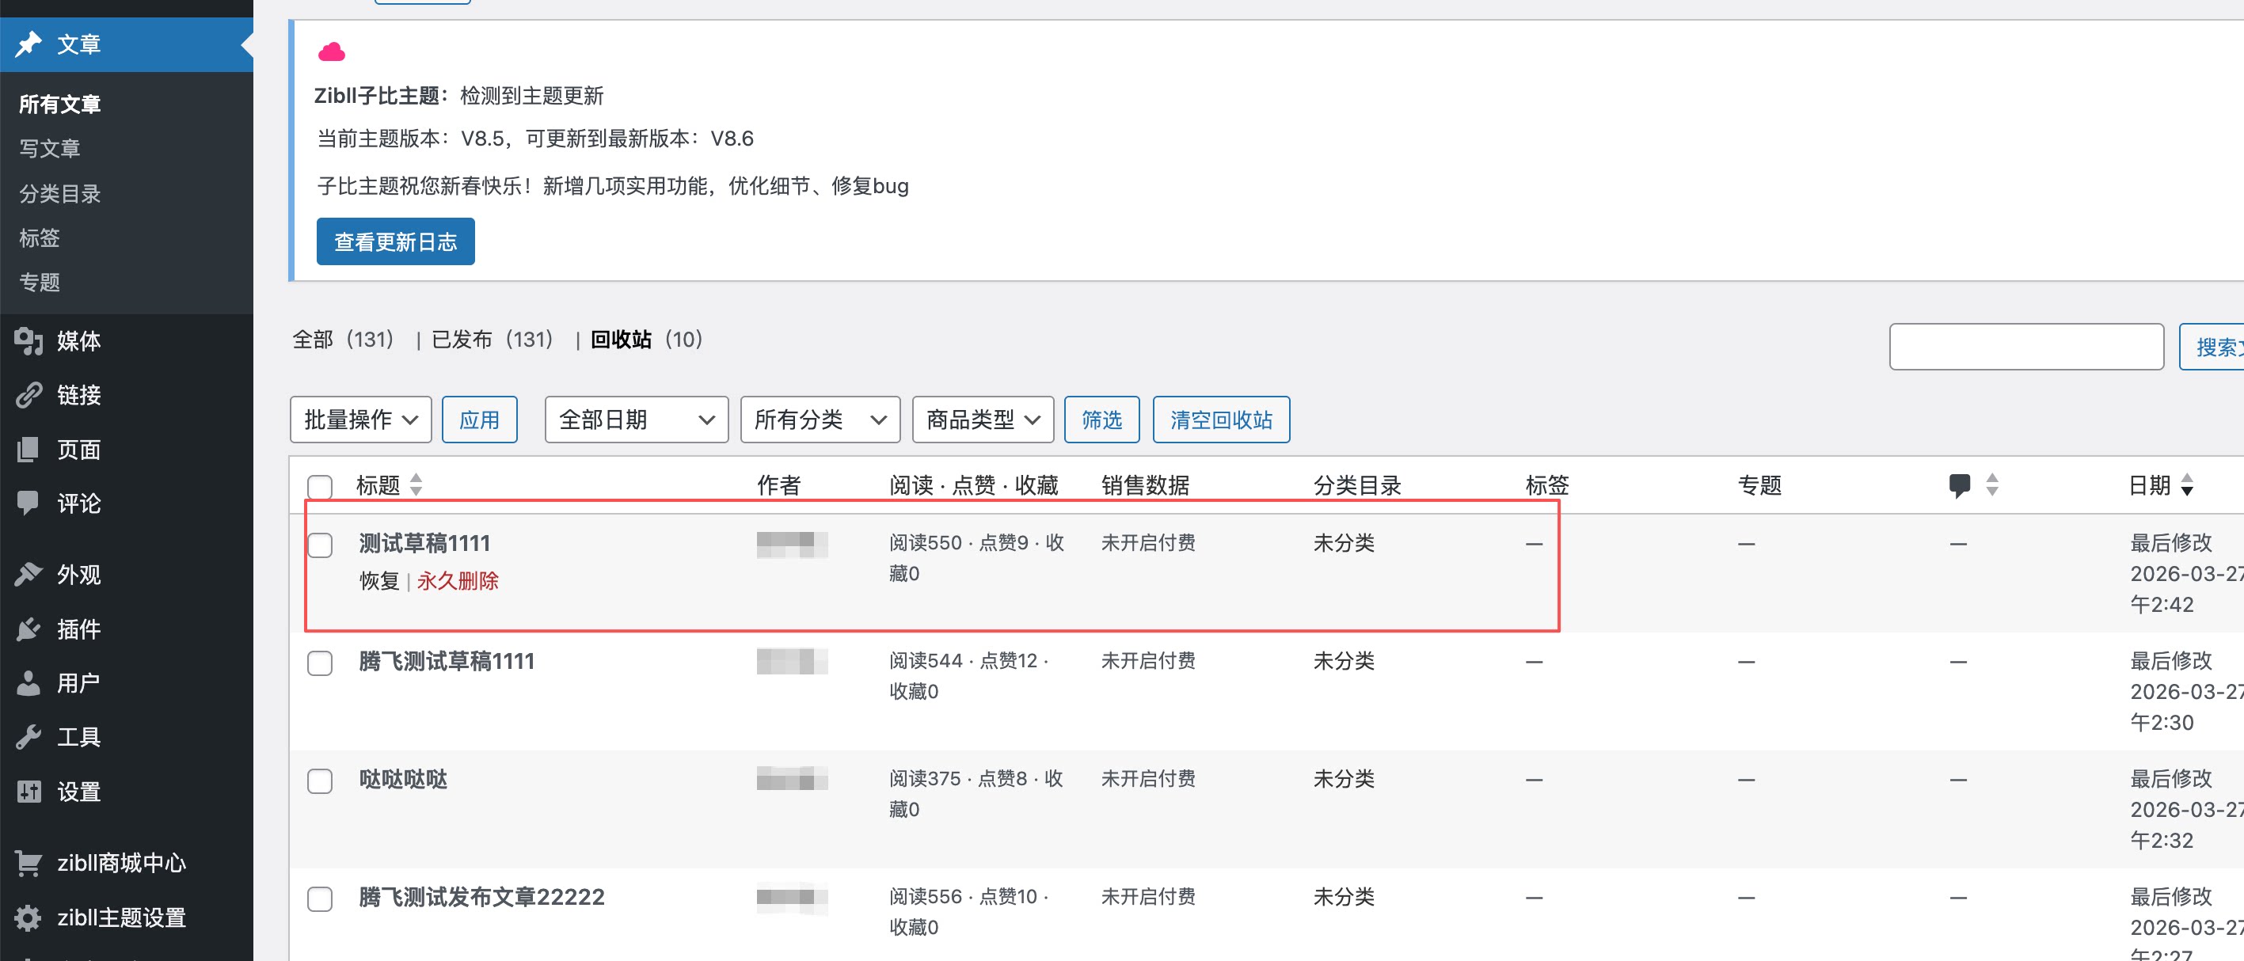Open the zibll商城中心 shopping cart icon
This screenshot has width=2244, height=961.
29,863
